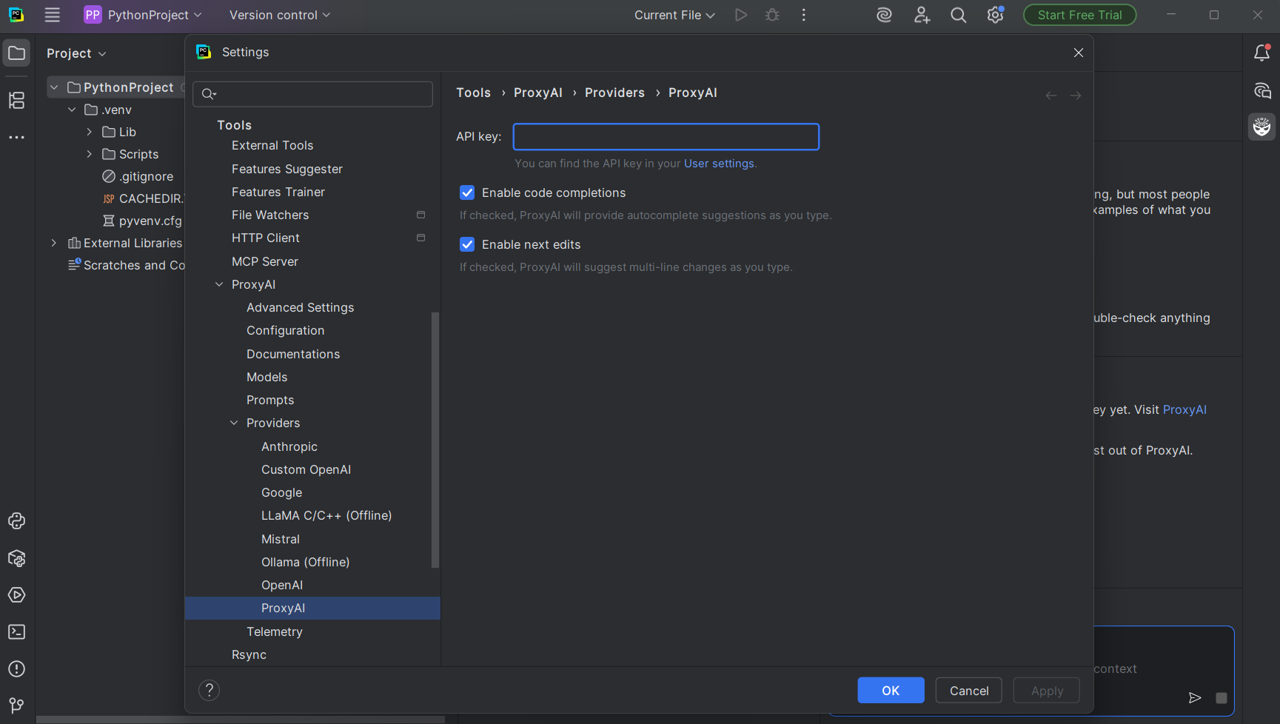
Task: Open the AI Chat tool window icon
Action: [1262, 90]
